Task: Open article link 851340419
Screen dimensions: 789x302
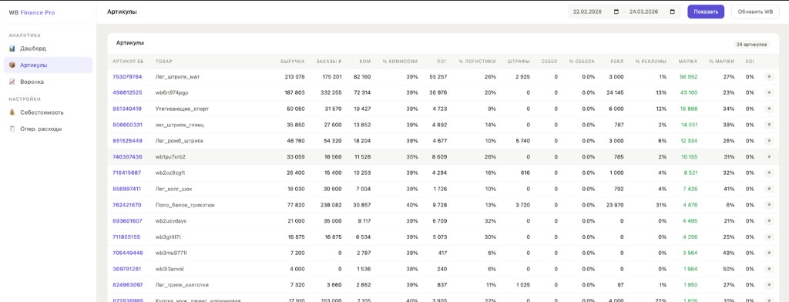Action: [127, 109]
